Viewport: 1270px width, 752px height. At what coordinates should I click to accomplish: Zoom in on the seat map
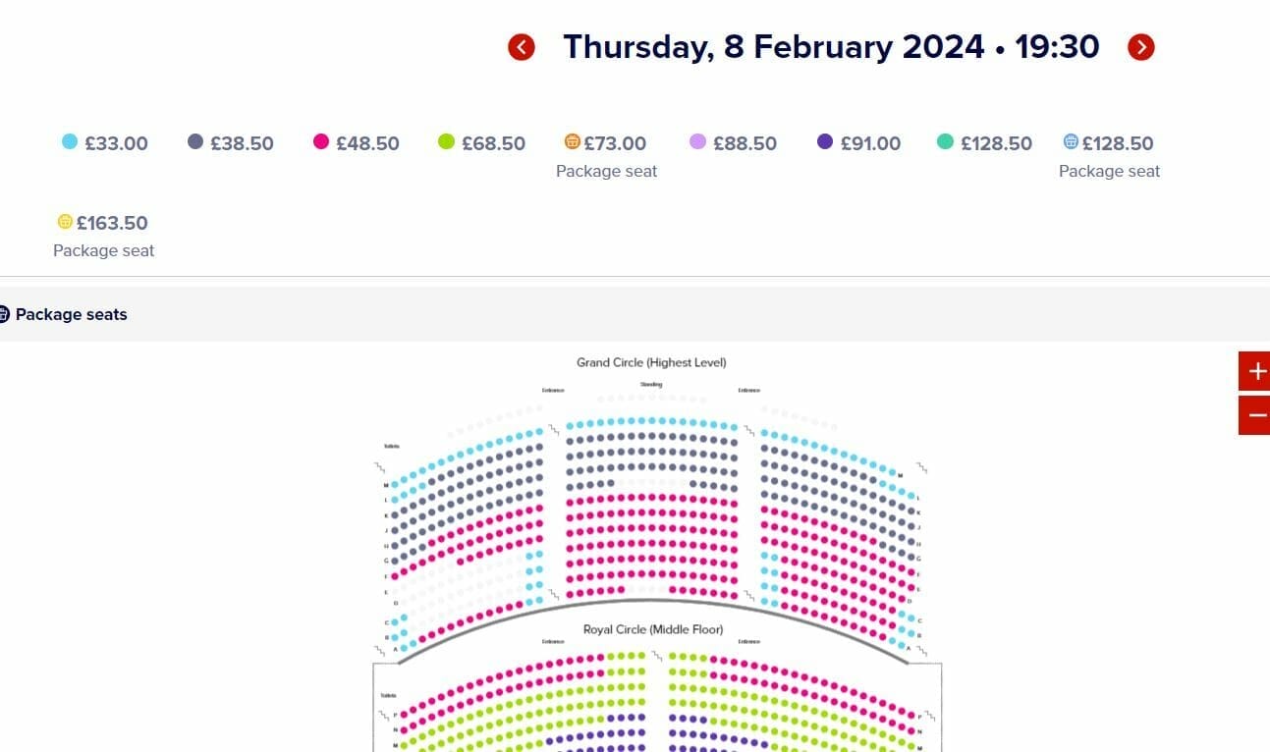point(1255,371)
